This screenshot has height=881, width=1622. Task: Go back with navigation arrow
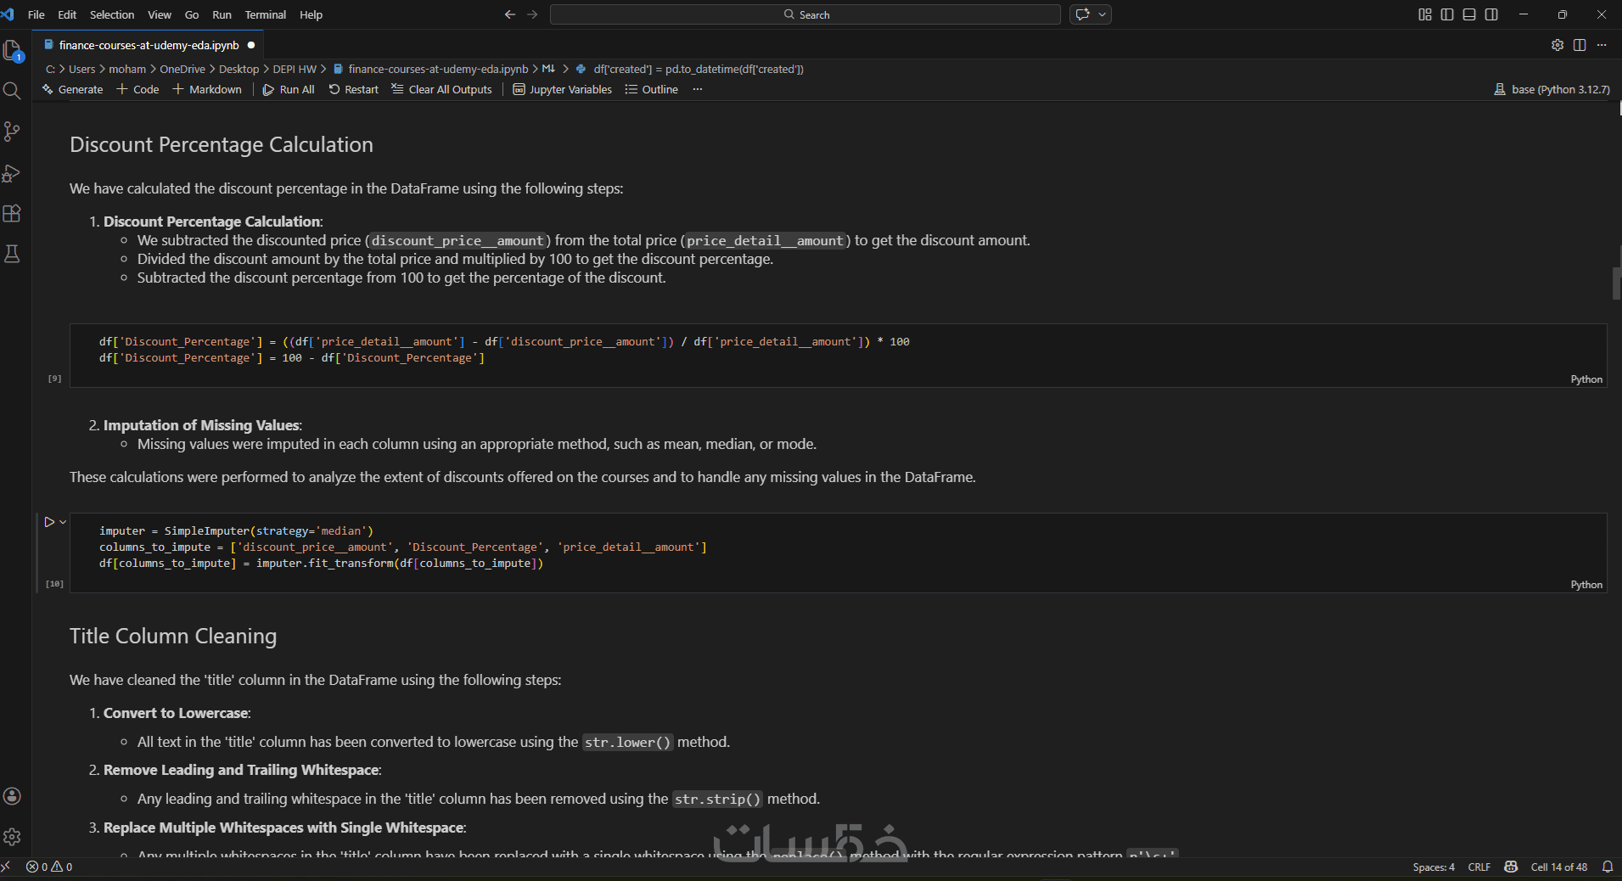click(510, 14)
